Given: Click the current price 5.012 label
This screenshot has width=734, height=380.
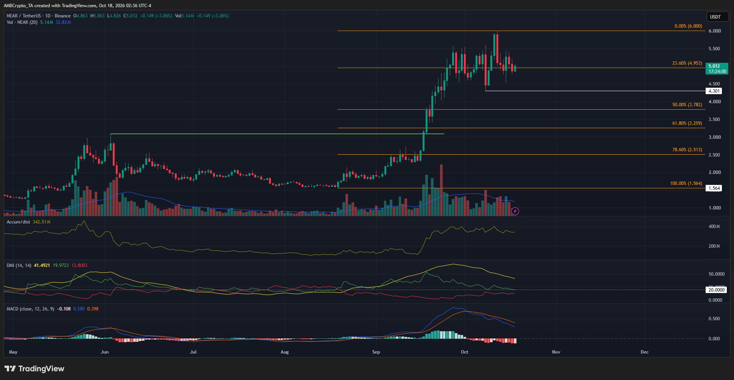Looking at the screenshot, I should 717,68.
